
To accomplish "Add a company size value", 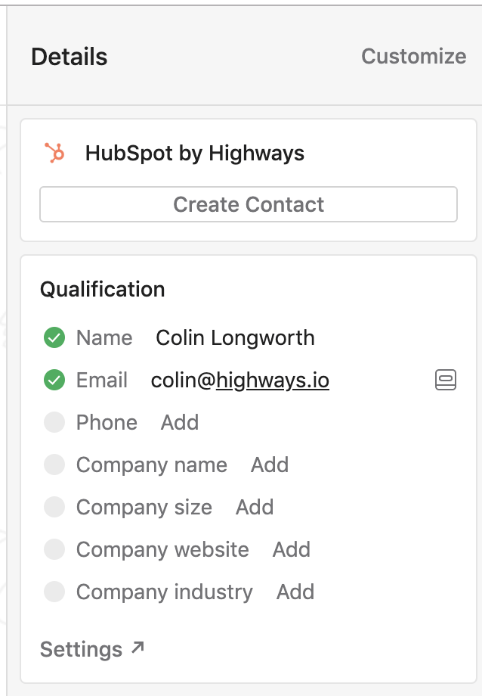I will point(255,507).
